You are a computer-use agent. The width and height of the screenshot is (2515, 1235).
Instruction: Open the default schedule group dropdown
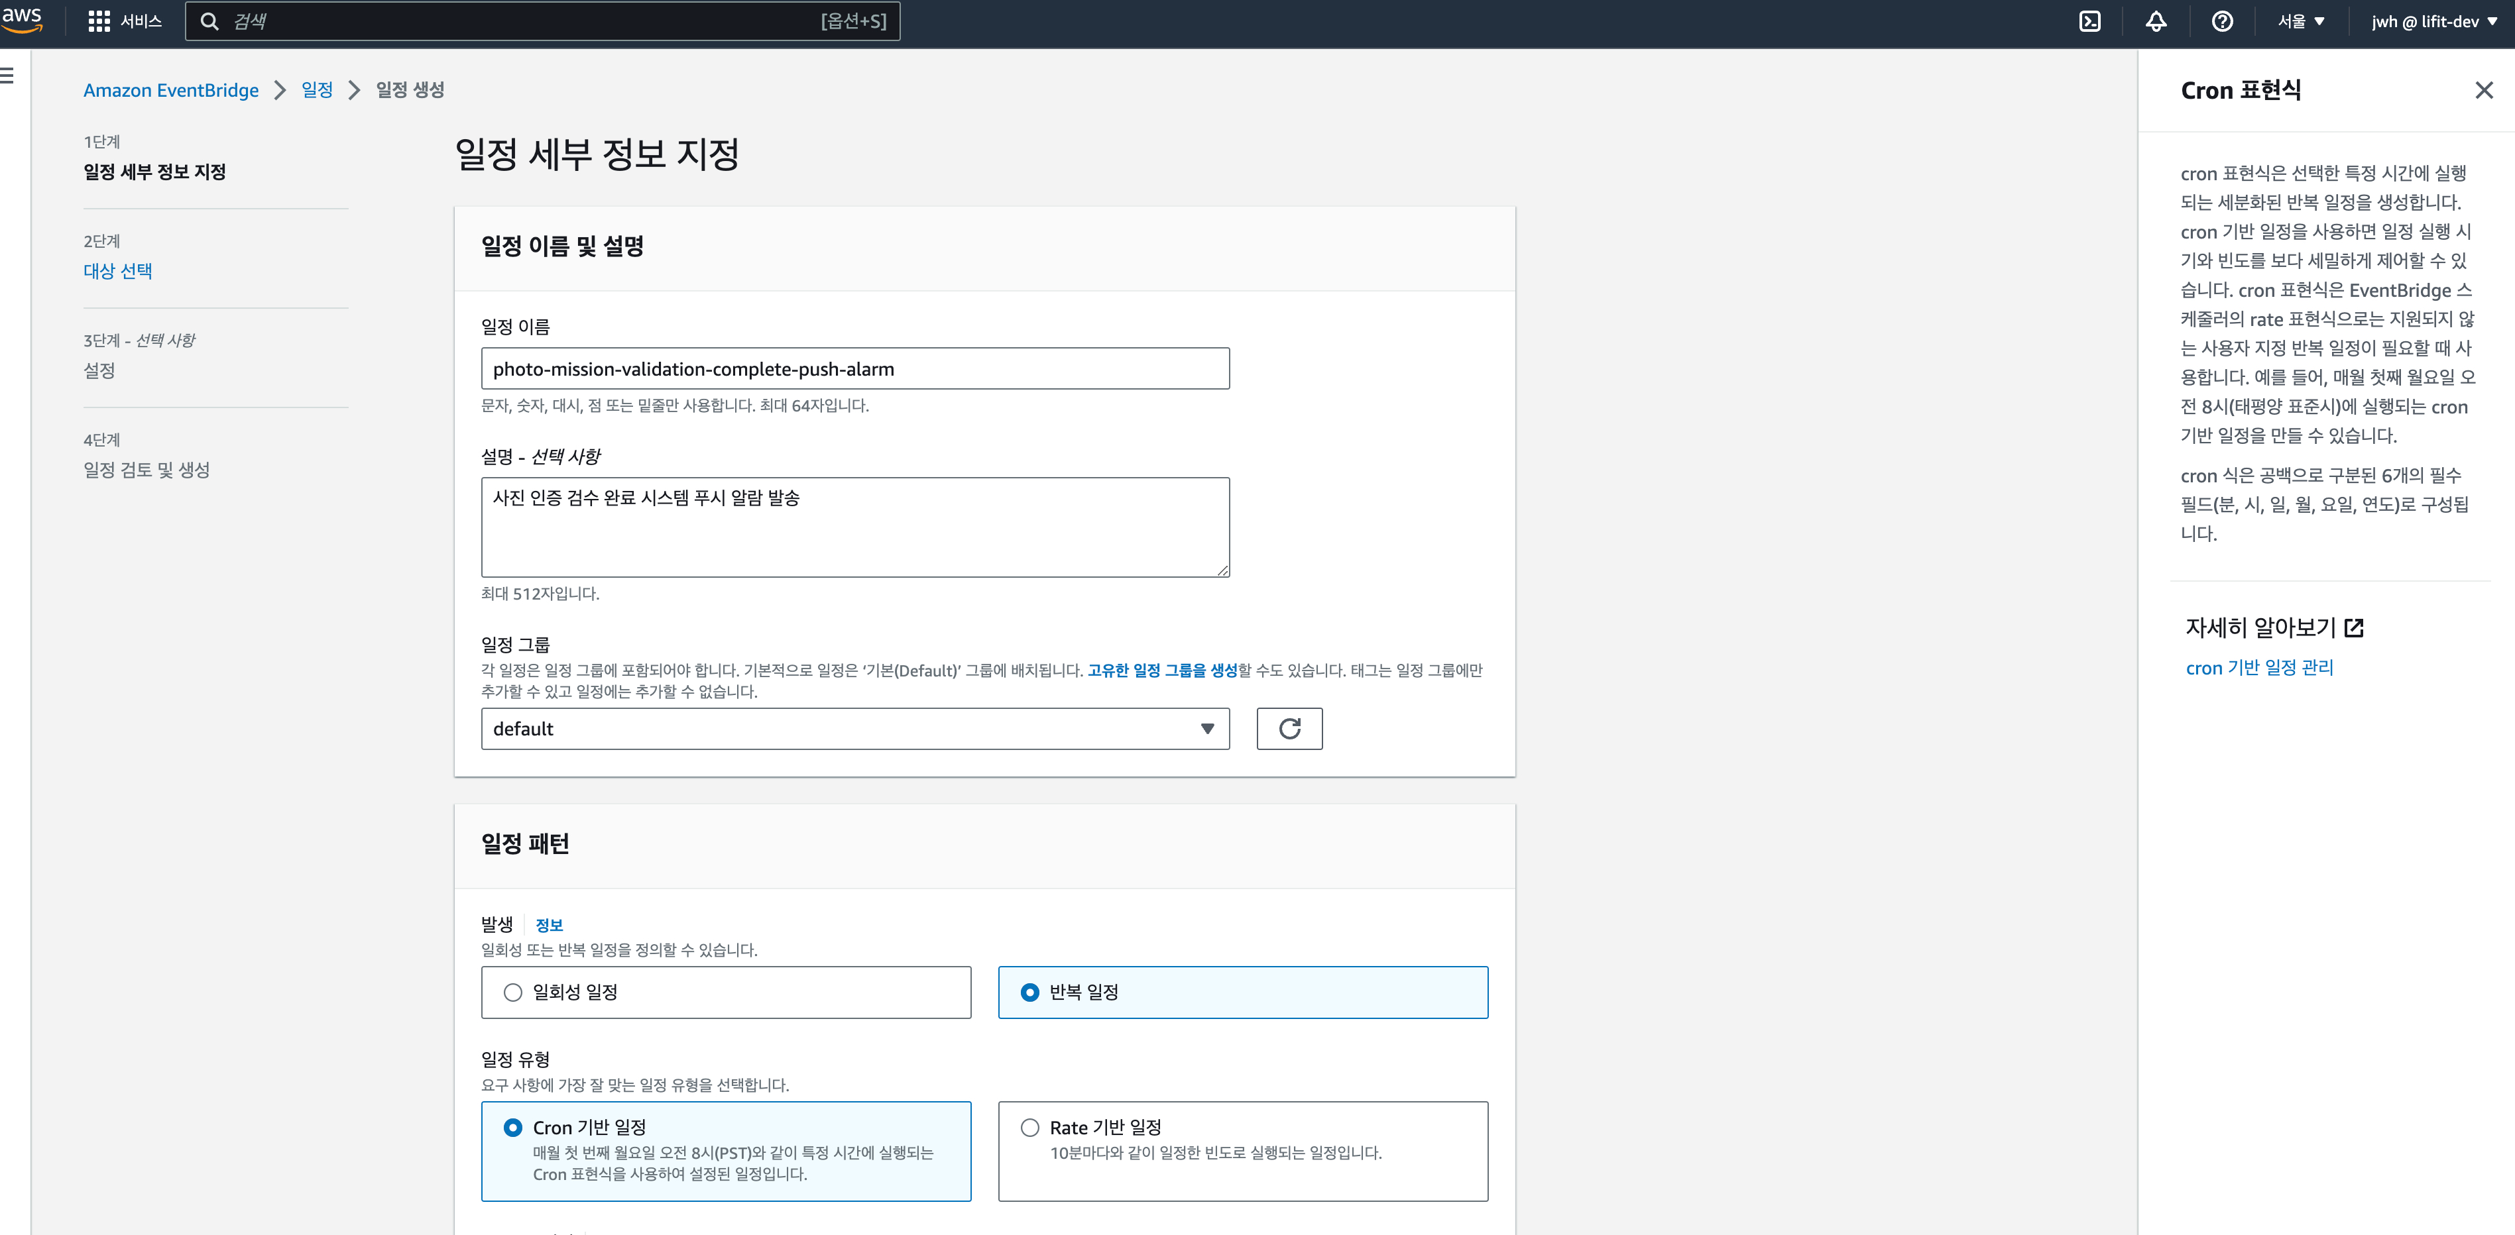click(x=854, y=729)
